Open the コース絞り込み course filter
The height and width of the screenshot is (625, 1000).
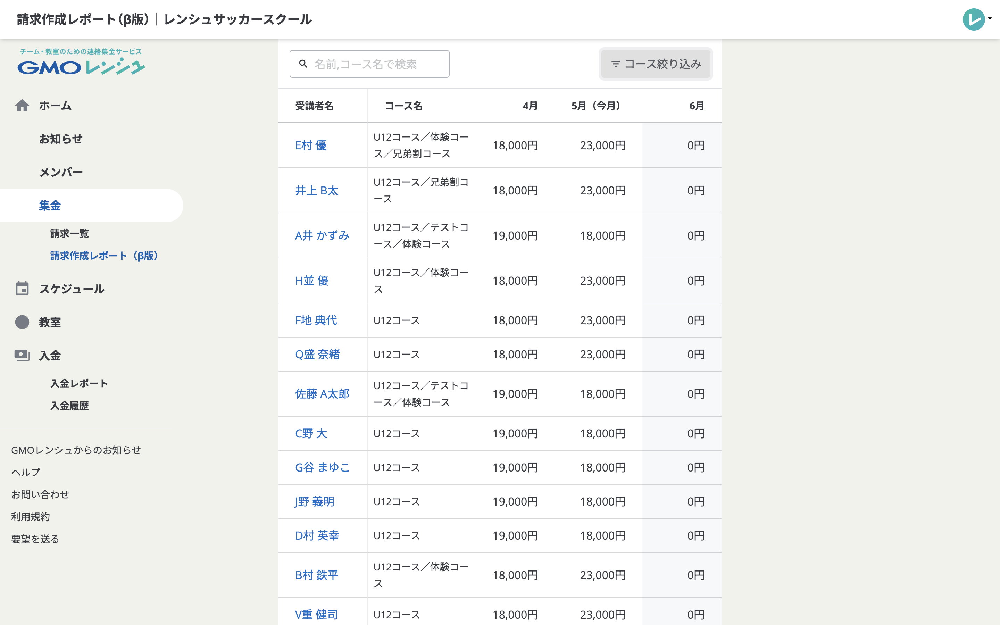(x=655, y=64)
